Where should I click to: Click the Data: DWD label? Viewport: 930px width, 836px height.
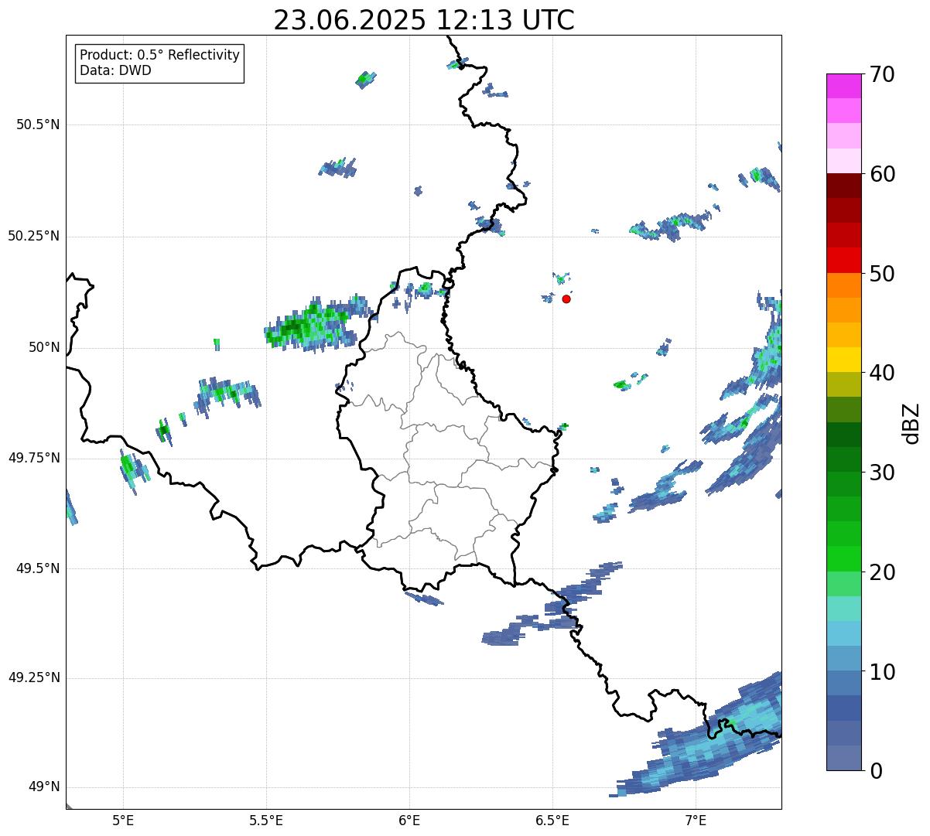tap(115, 71)
